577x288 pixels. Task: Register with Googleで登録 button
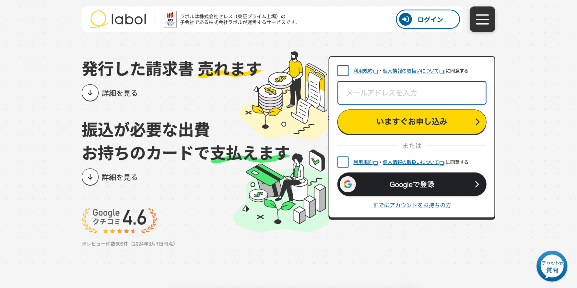412,184
